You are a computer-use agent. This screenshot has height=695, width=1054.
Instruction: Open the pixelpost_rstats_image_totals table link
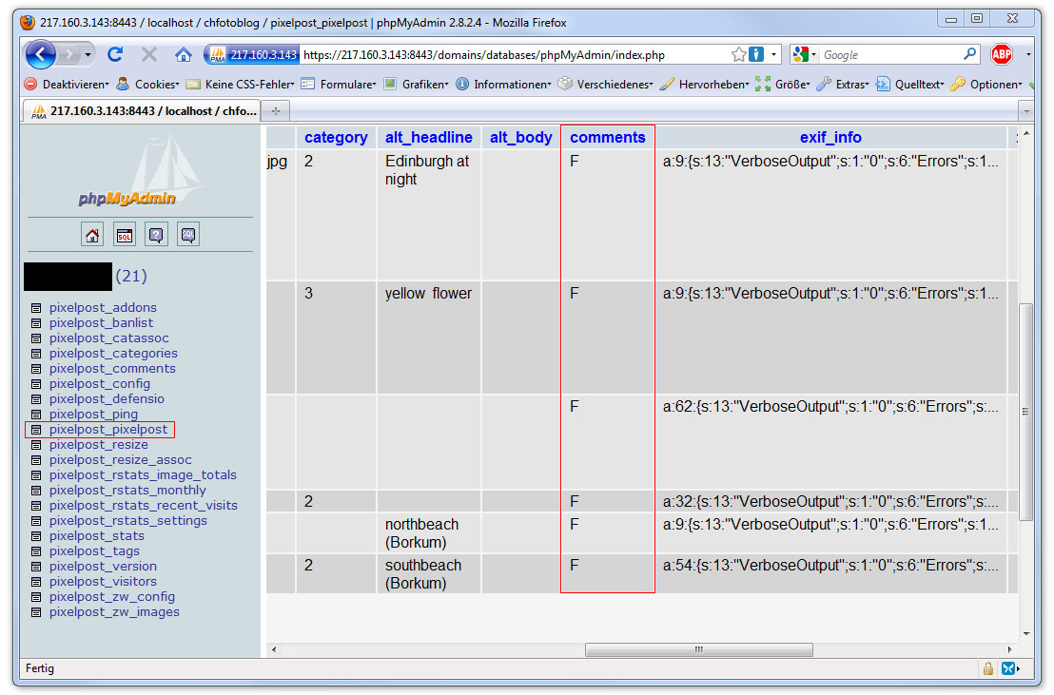click(143, 475)
